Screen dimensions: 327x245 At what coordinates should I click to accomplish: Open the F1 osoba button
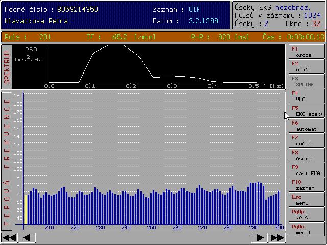tap(307, 52)
